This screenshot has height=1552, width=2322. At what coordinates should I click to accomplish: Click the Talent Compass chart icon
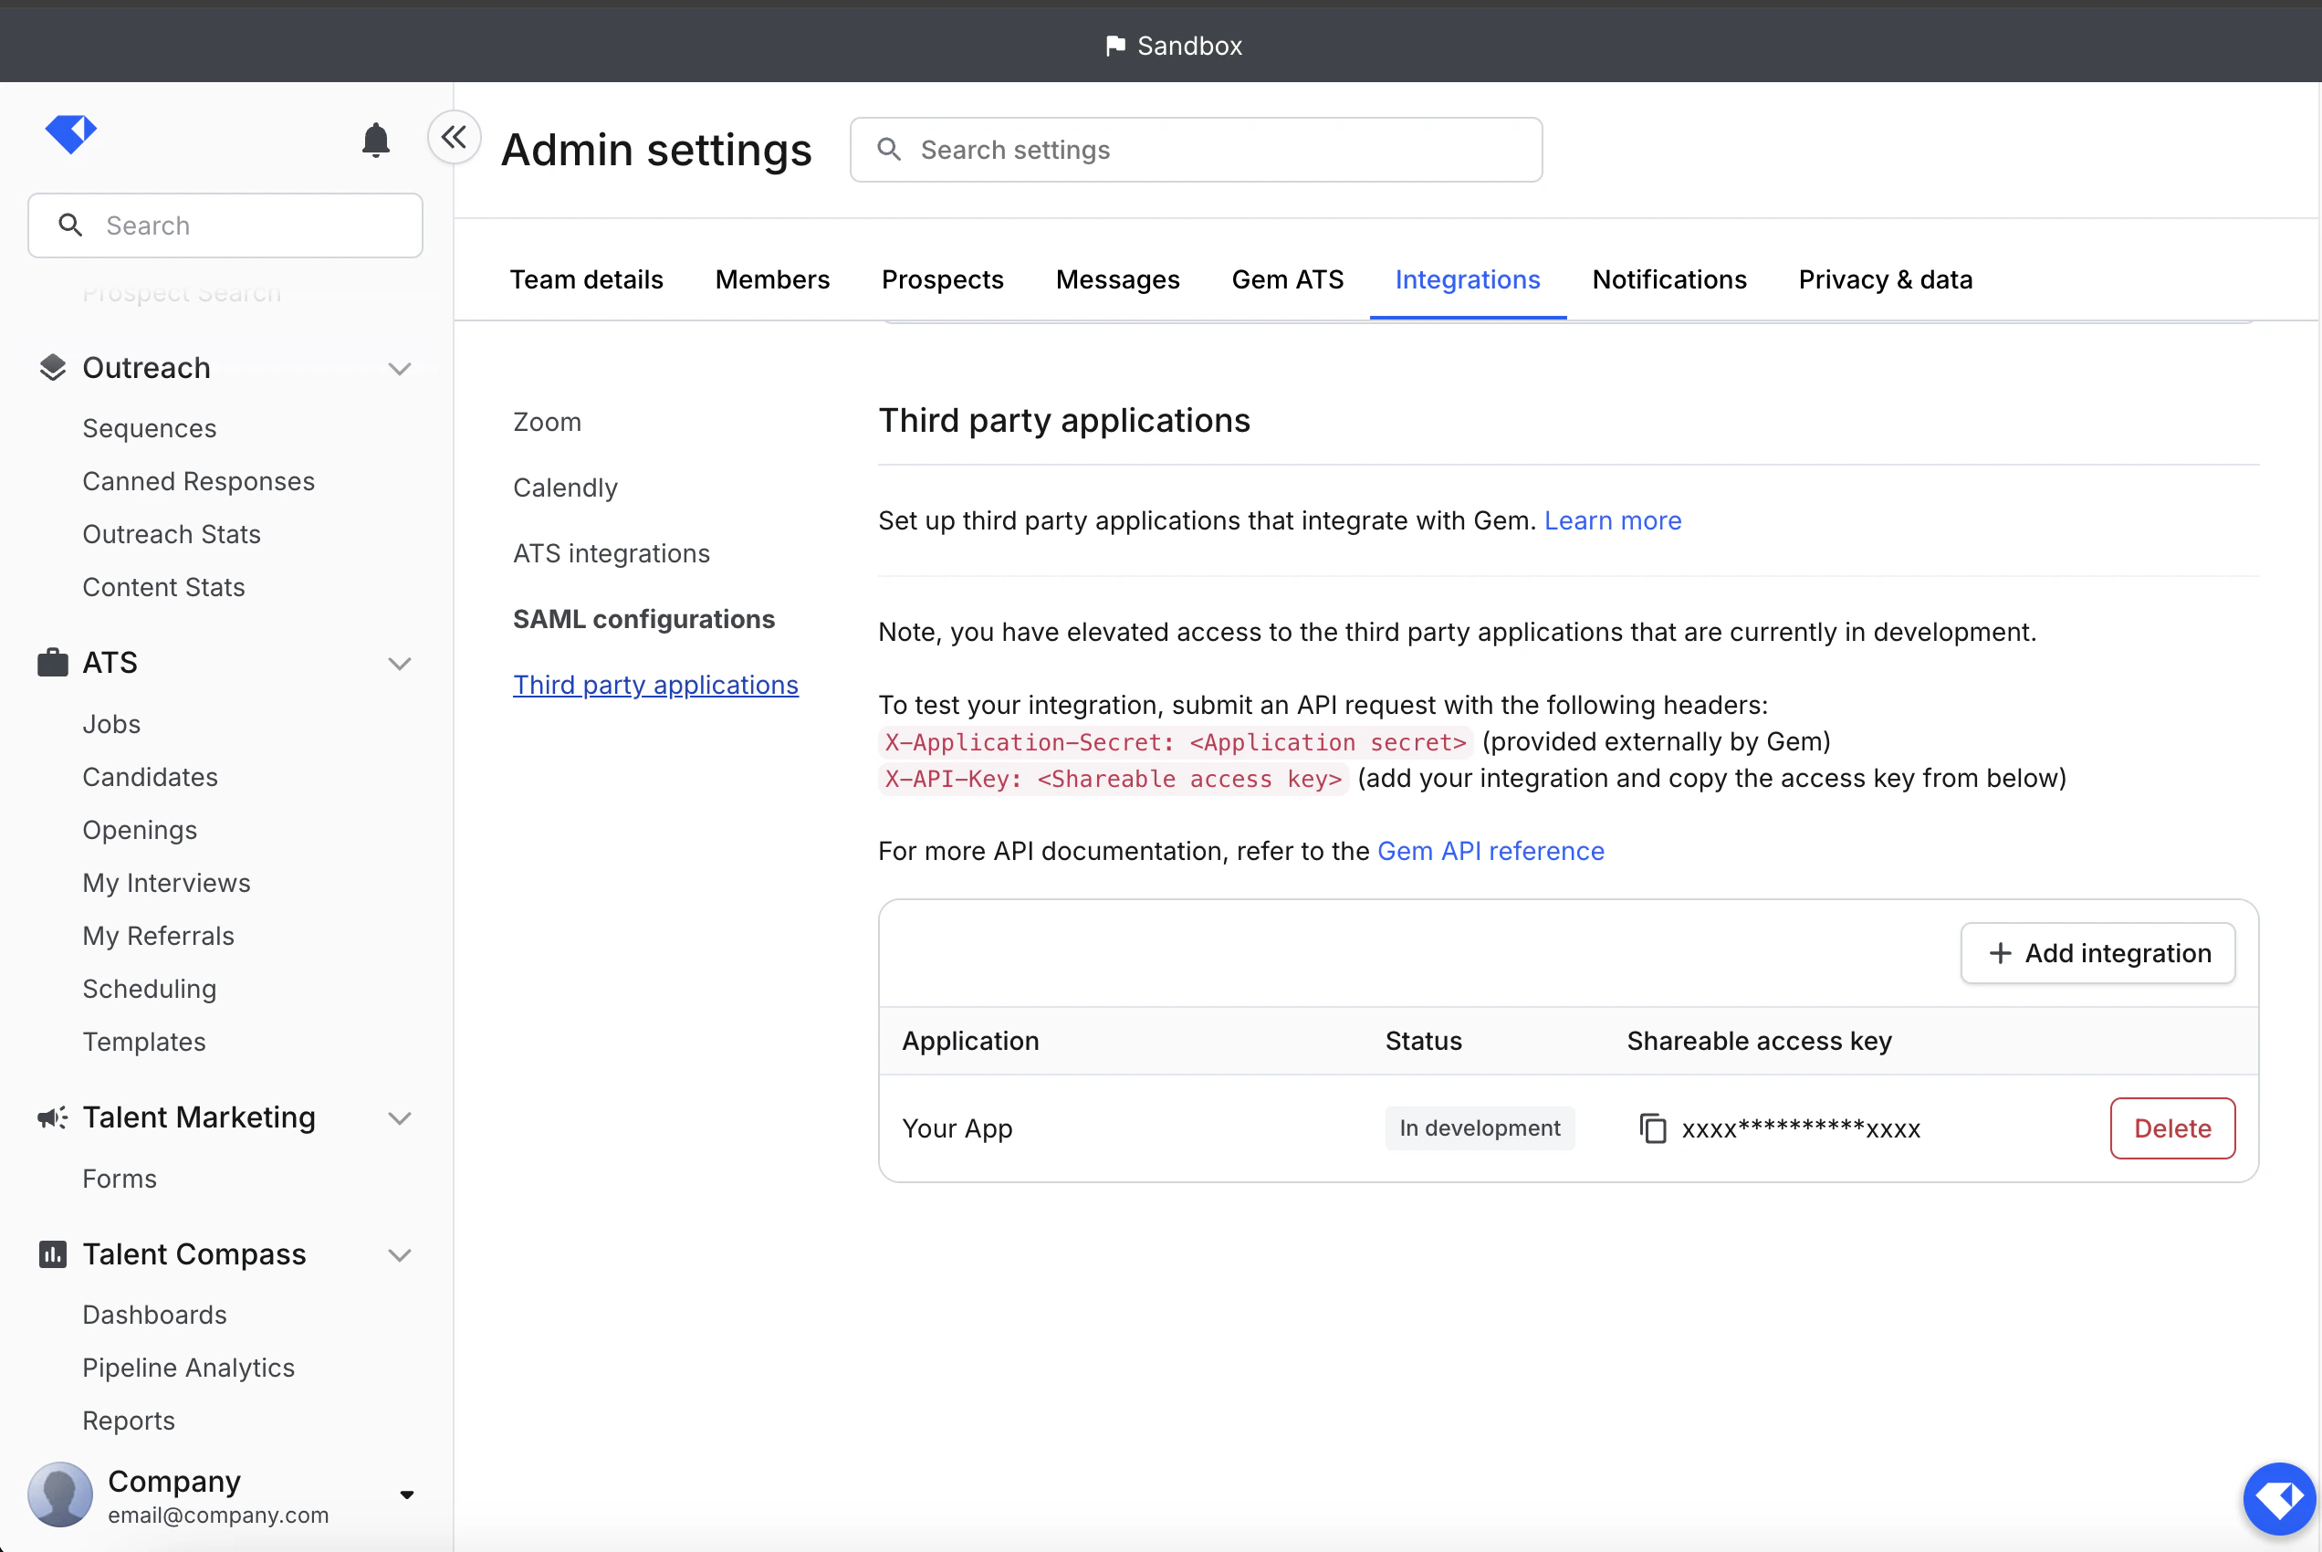(x=52, y=1254)
